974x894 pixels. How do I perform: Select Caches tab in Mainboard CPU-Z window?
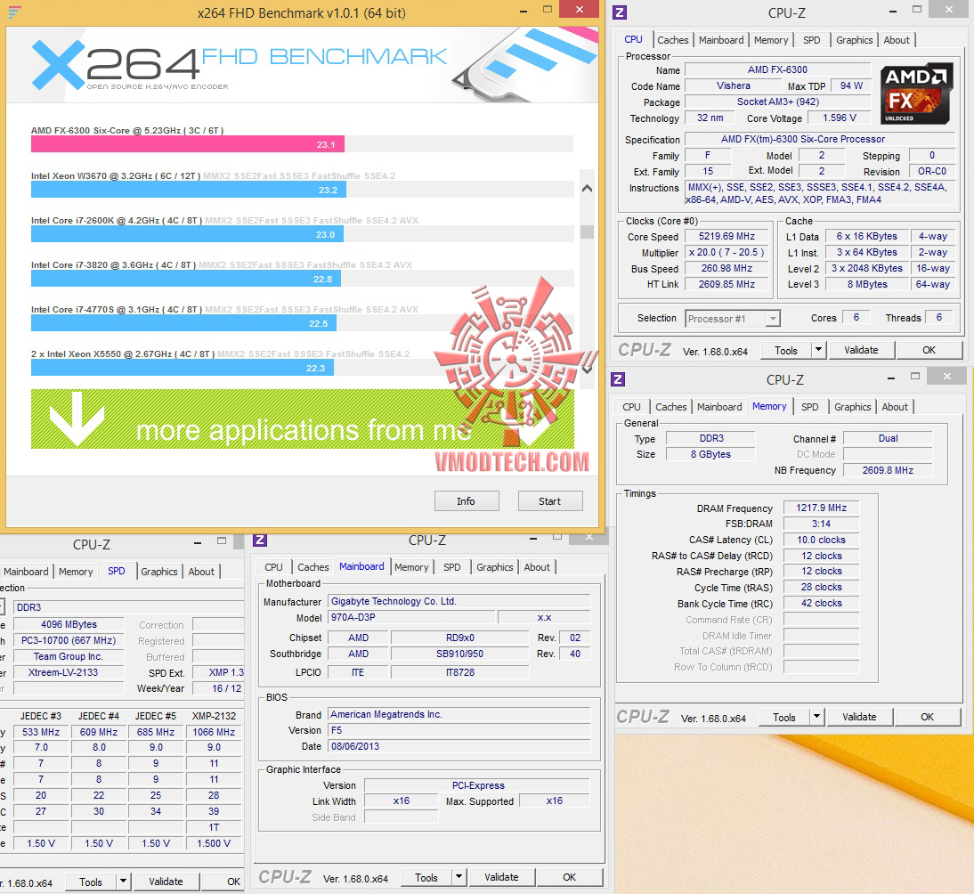(x=313, y=567)
